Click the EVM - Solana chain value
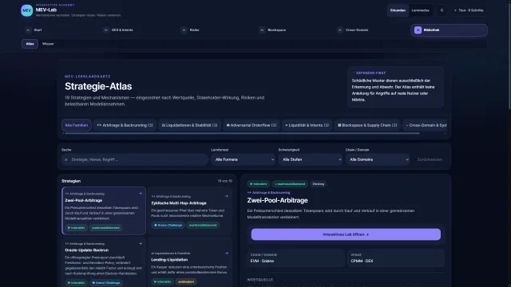The width and height of the screenshot is (511, 287). 262,261
